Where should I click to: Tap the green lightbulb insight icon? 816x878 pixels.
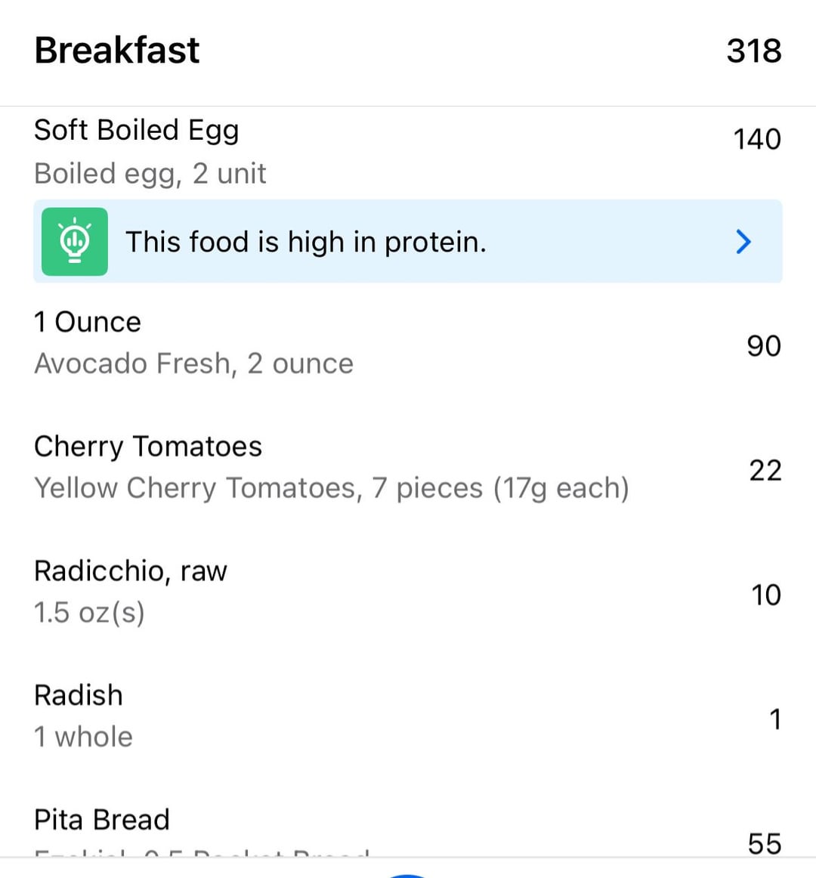click(75, 241)
